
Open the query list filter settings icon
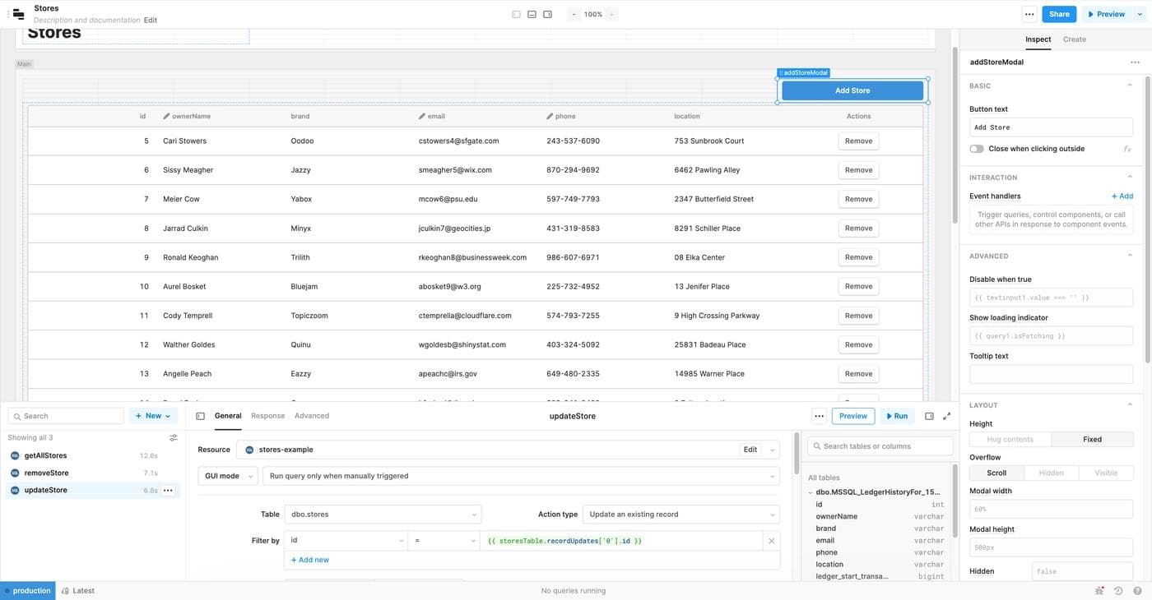click(x=173, y=438)
